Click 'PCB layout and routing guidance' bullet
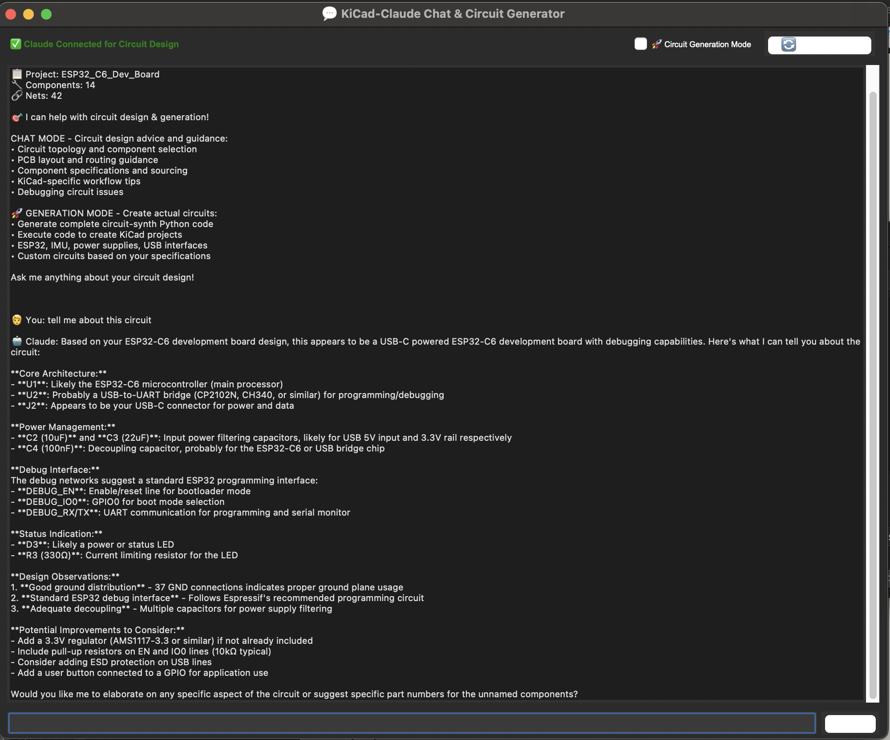Viewport: 890px width, 740px height. click(x=85, y=160)
